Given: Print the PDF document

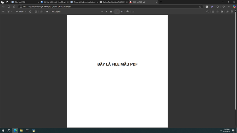Looking at the screenshot, I should pos(213,12).
